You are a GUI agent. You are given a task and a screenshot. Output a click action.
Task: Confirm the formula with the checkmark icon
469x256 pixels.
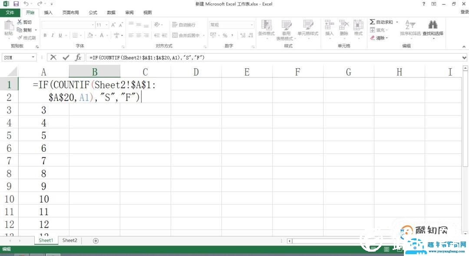[x=66, y=57]
